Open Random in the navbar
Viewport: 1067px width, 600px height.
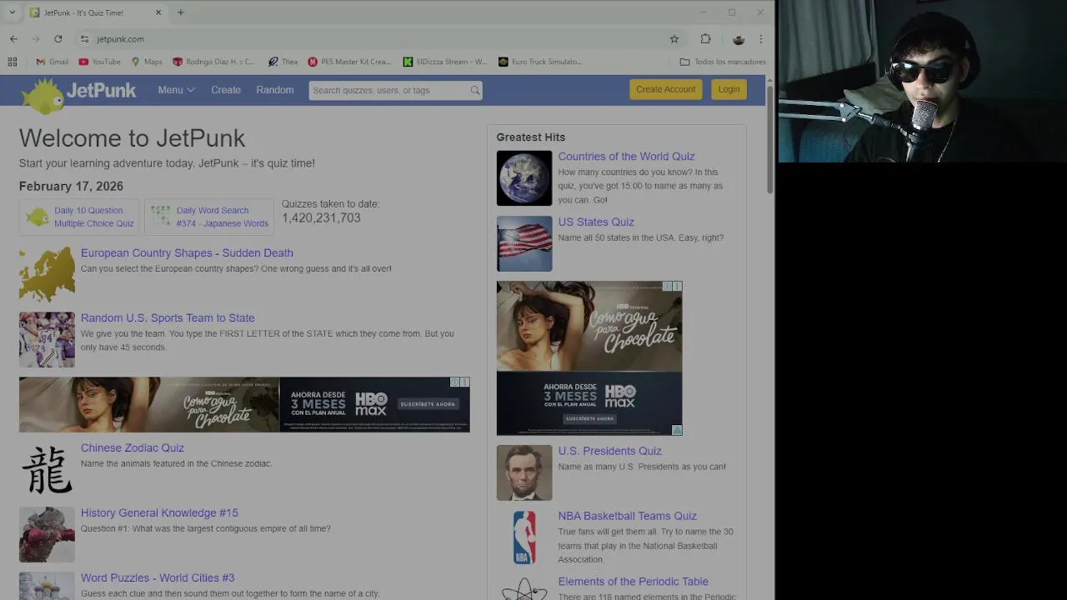coord(275,90)
